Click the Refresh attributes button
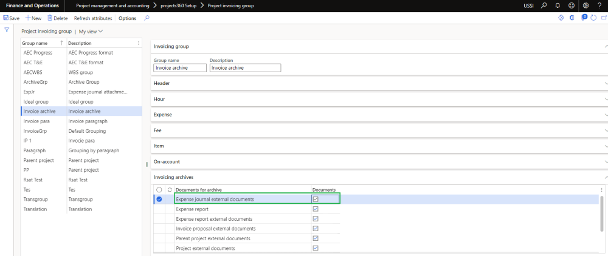This screenshot has height=256, width=608. point(93,18)
